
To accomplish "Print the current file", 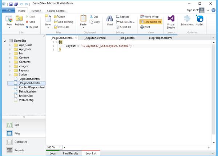I will (145, 27).
